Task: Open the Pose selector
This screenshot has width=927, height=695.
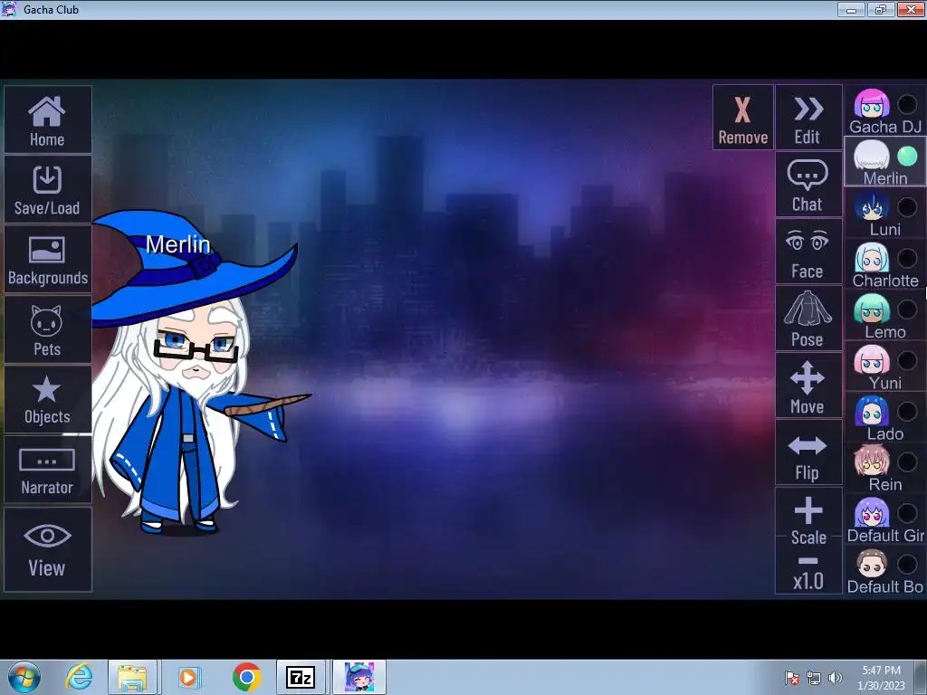Action: [808, 319]
